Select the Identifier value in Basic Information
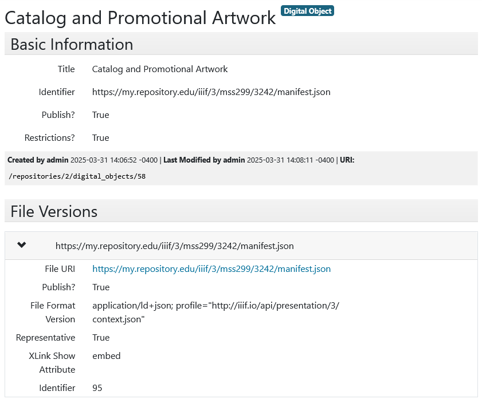 coord(211,92)
